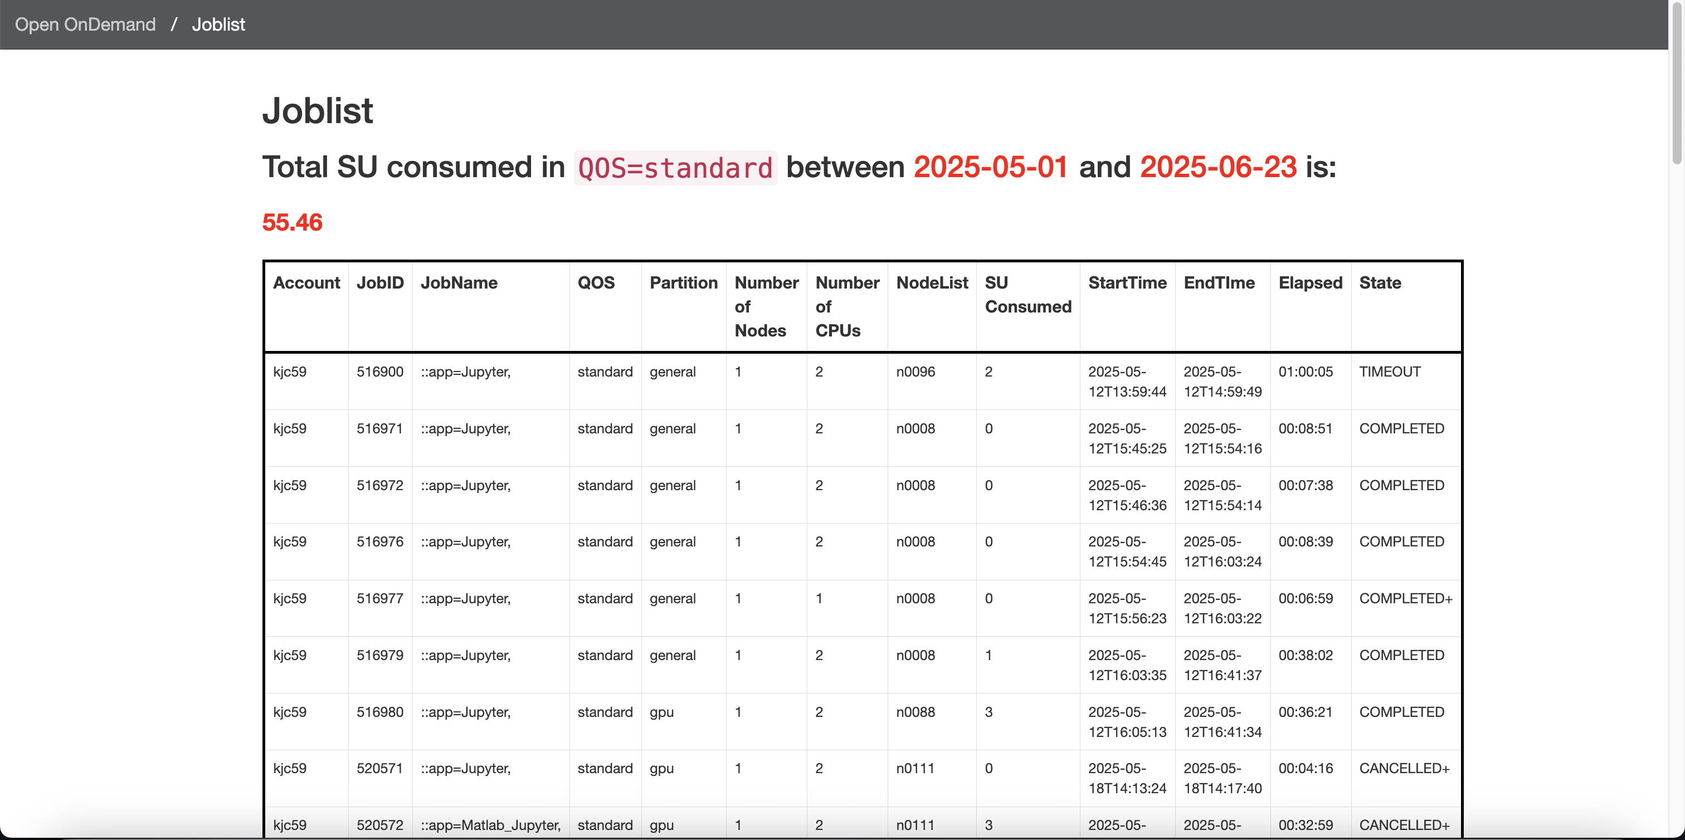
Task: Select end date 2025-06-23 in heading
Action: point(1218,167)
